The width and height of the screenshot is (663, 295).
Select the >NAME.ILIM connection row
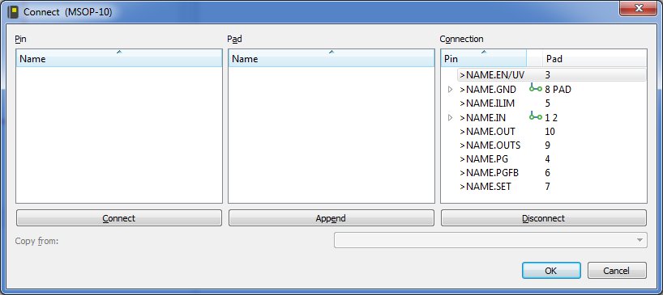(552, 103)
